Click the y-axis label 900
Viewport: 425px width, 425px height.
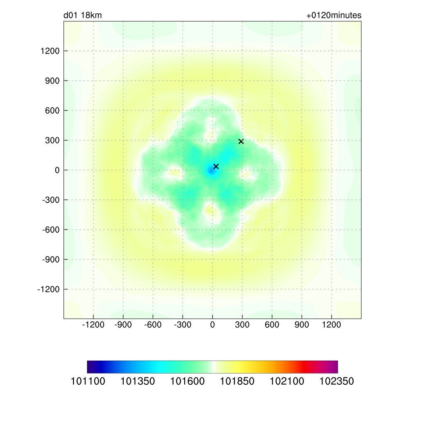[52, 81]
